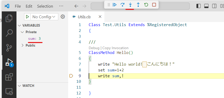Click the customize layout icon

[222, 6]
